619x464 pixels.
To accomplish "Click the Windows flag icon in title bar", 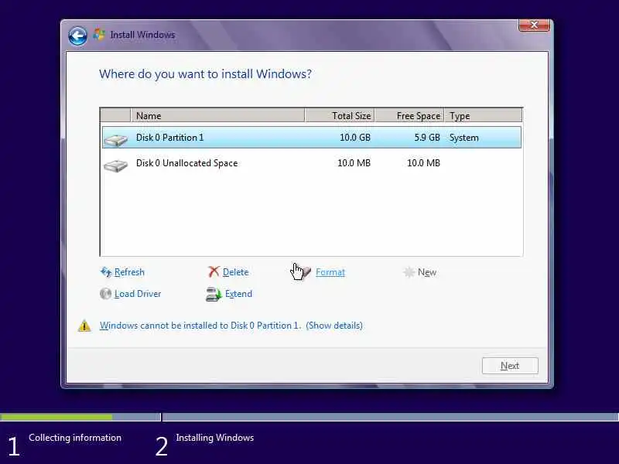I will coord(99,34).
